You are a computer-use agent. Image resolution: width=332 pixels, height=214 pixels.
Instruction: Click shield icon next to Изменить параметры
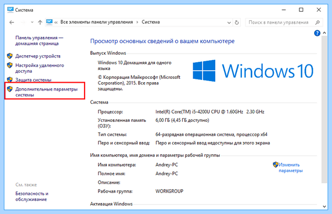click(276, 164)
